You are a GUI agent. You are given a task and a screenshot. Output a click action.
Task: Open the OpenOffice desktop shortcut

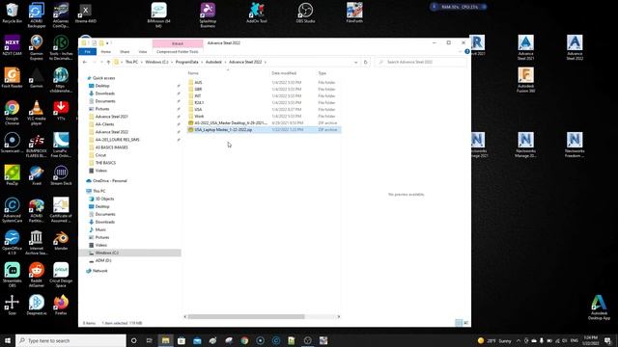pyautogui.click(x=12, y=242)
